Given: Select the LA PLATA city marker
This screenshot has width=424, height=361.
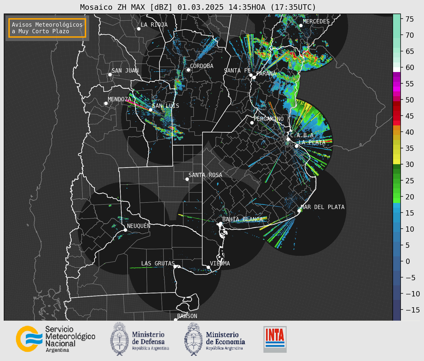Looking at the screenshot, I should click(x=297, y=146).
